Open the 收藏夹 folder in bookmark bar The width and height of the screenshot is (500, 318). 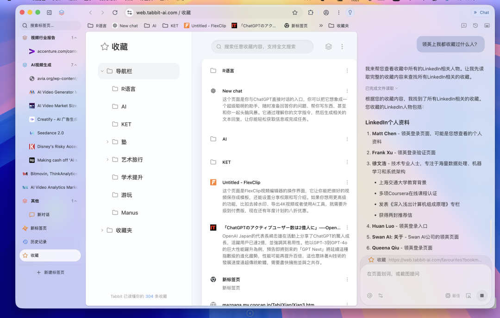click(338, 25)
